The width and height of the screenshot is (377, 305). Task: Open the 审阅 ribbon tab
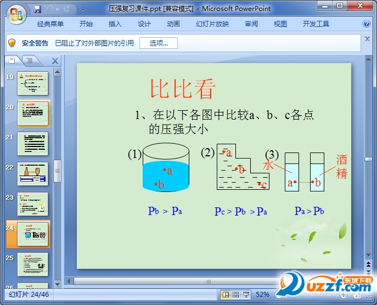[x=251, y=24]
